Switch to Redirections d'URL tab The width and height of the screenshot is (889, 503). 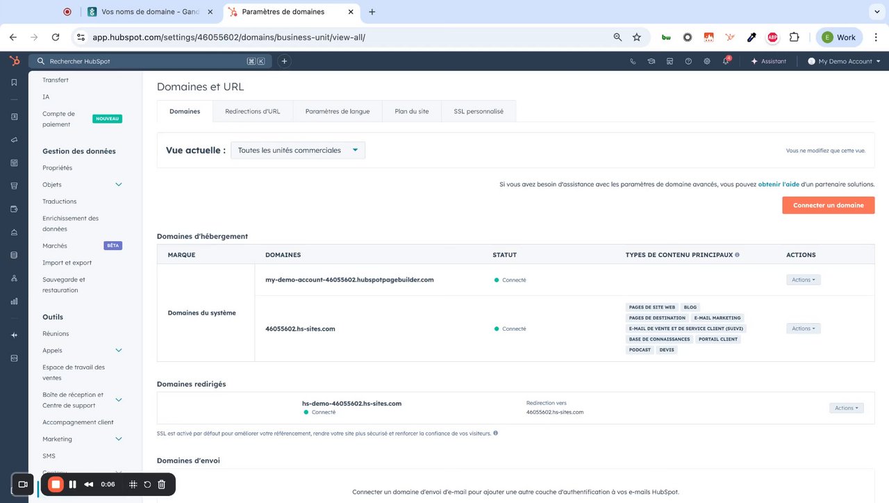click(x=253, y=111)
